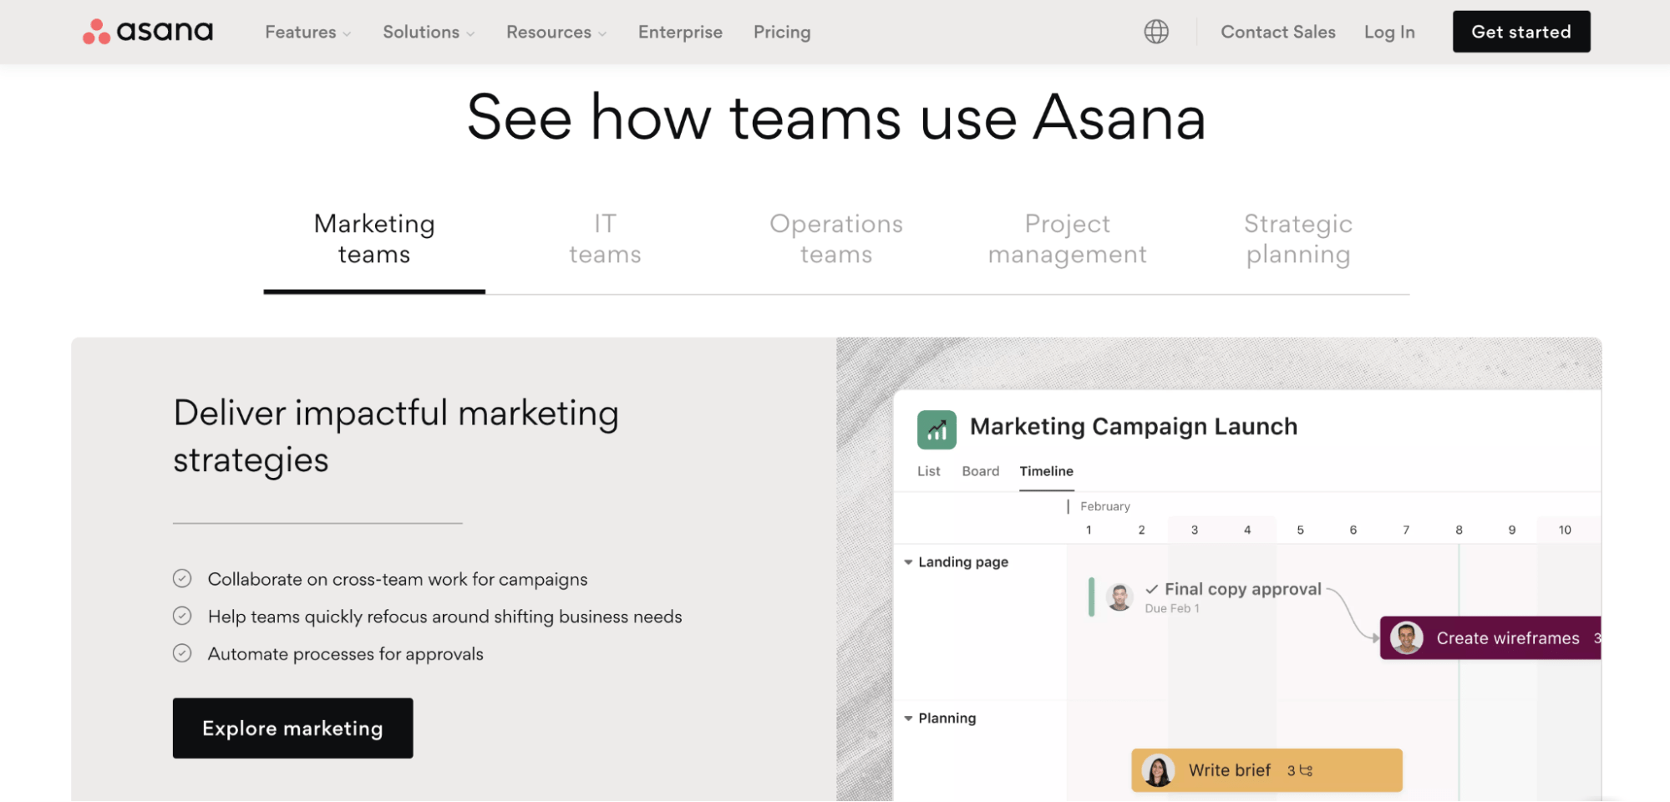Image resolution: width=1670 pixels, height=802 pixels.
Task: Click day 10 in the timeline header
Action: coord(1565,530)
